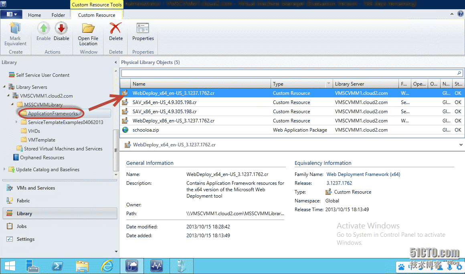Select the ApplicationFrameworks folder
The image size is (465, 274).
pyautogui.click(x=53, y=113)
